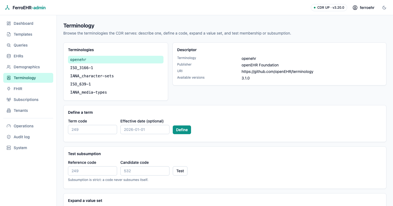Click the Expand a value set heading
This screenshot has height=206, width=393.
click(85, 201)
